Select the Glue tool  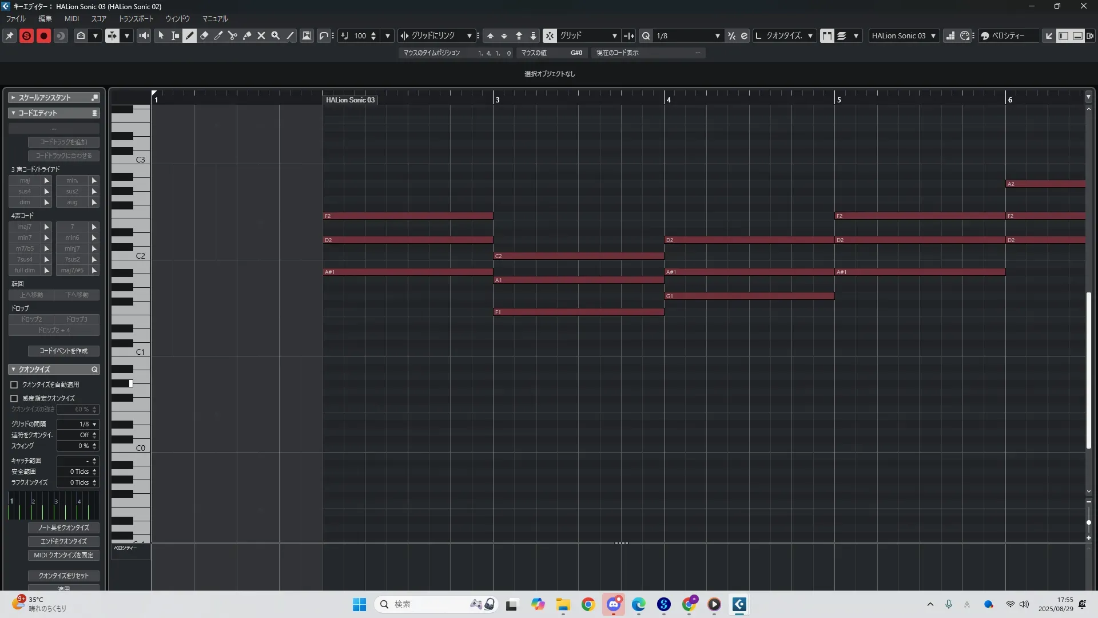247,35
